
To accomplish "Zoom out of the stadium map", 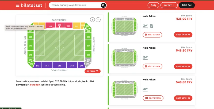I will 98,20.
